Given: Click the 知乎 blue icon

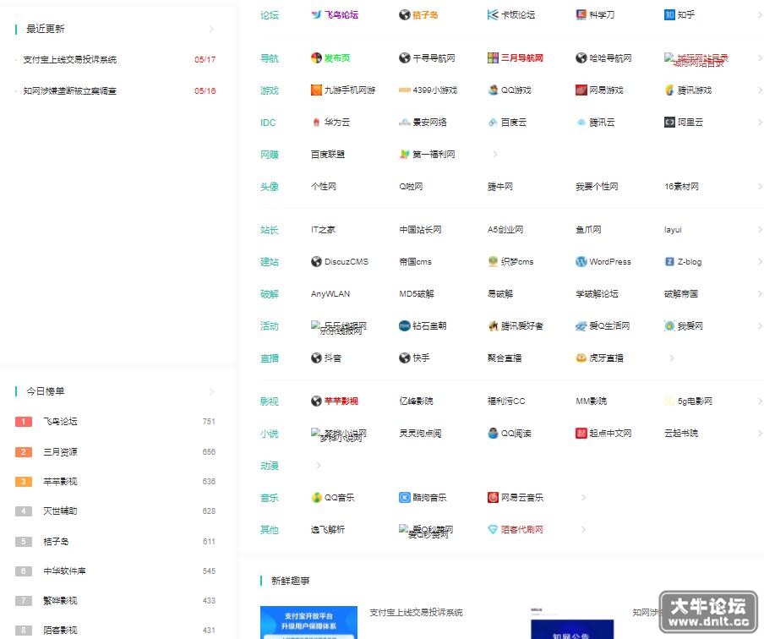Looking at the screenshot, I should coord(669,15).
